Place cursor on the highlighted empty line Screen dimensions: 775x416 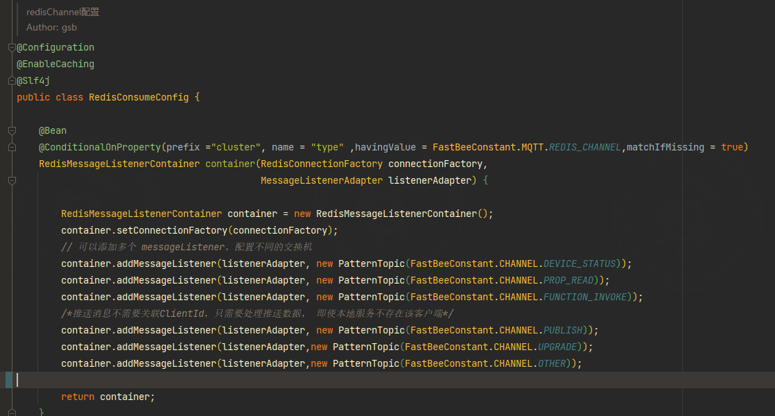[x=387, y=380]
